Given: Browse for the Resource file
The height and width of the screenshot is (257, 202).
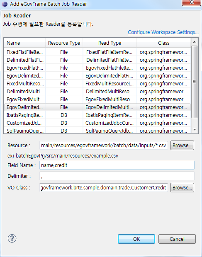Looking at the screenshot, I should [182, 145].
